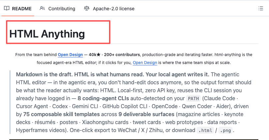This screenshot has height=140, width=269.
Task: Open the bold Open Design link
Action: click(70, 55)
